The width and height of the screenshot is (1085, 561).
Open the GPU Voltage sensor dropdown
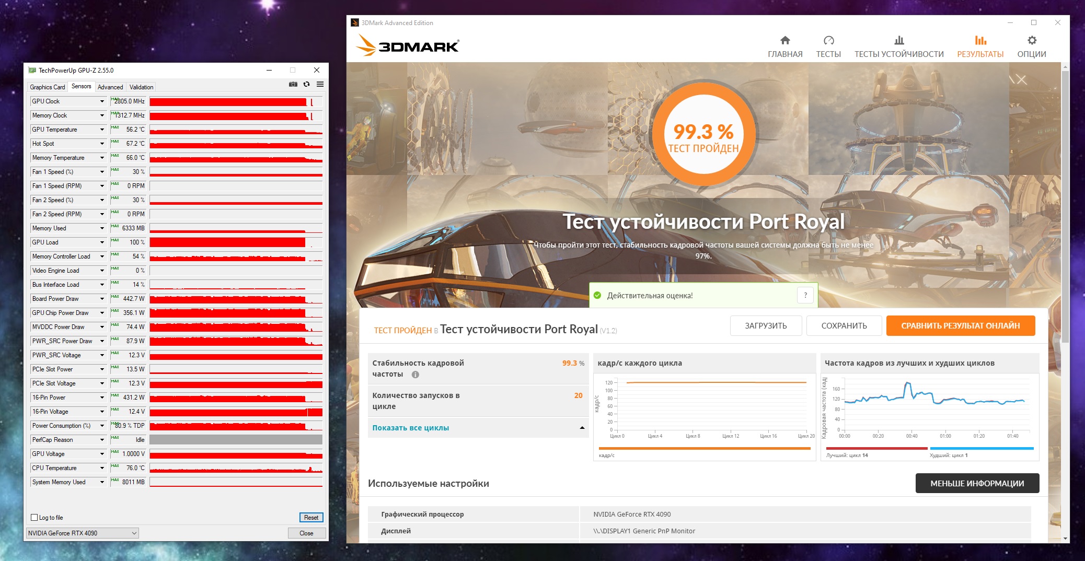pyautogui.click(x=102, y=454)
